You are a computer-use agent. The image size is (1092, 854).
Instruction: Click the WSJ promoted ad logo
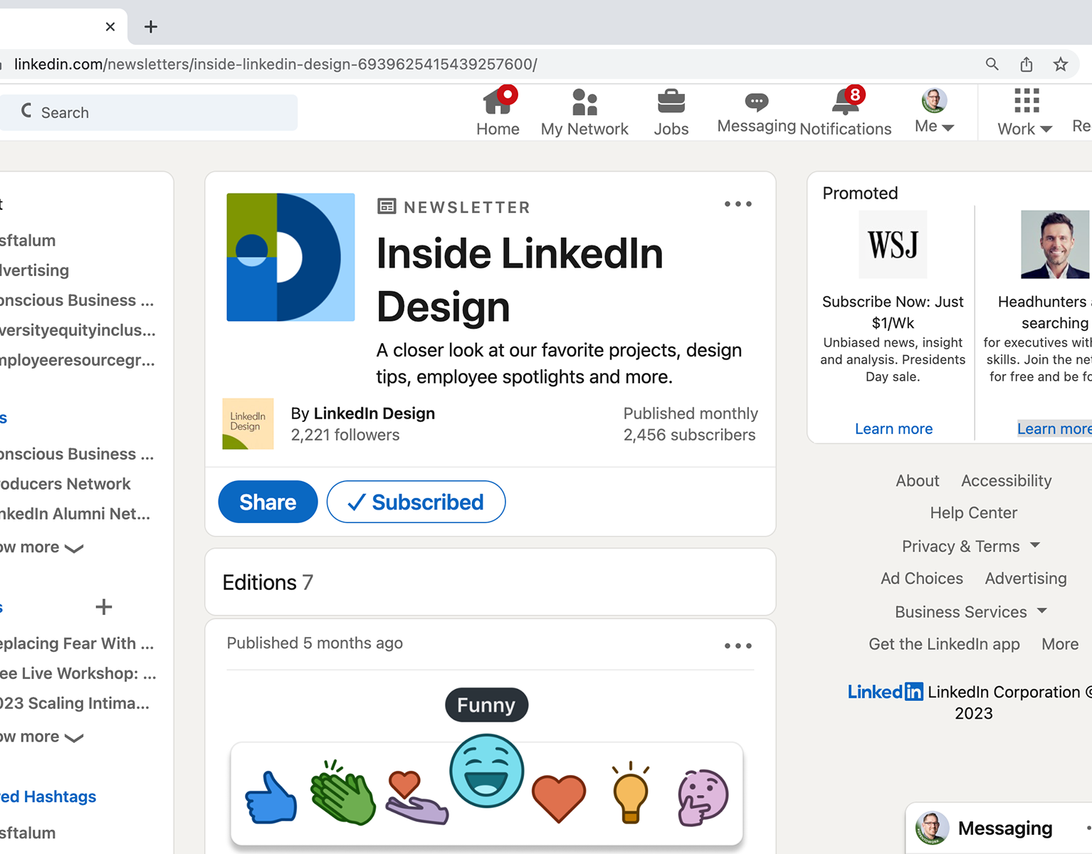(893, 244)
